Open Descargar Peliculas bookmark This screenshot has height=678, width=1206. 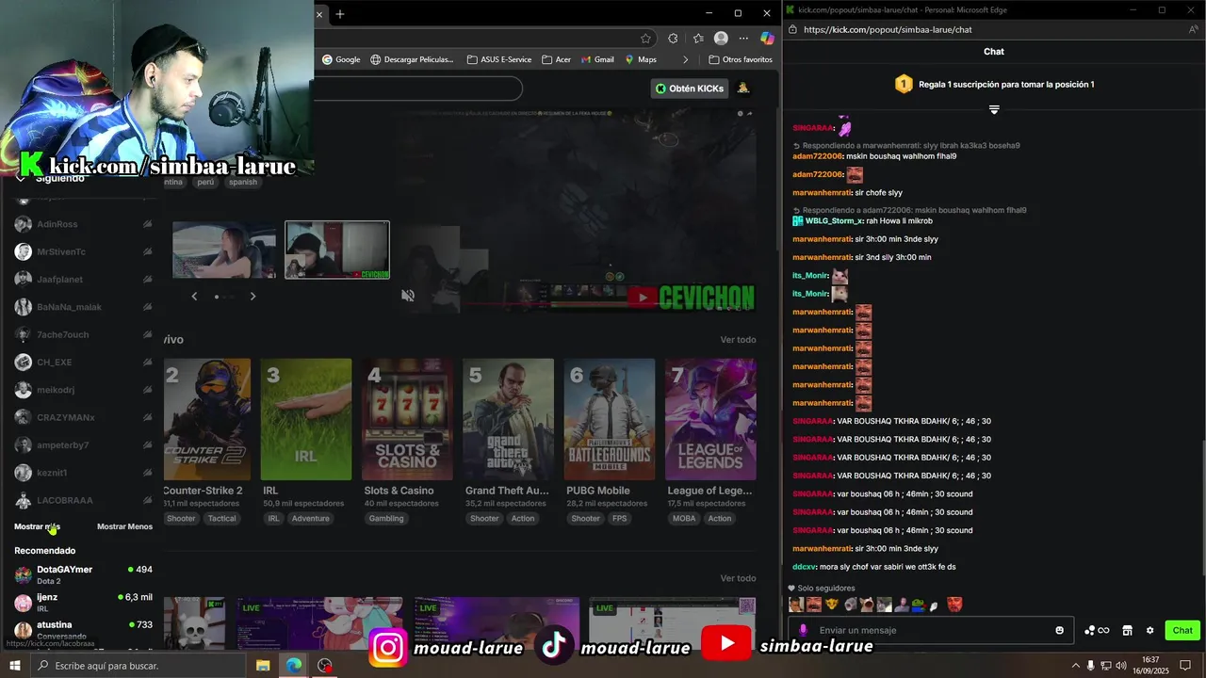pyautogui.click(x=412, y=59)
